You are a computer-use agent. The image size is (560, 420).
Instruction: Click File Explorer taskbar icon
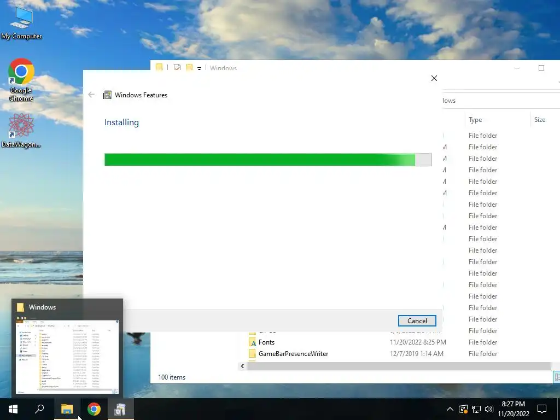click(67, 409)
